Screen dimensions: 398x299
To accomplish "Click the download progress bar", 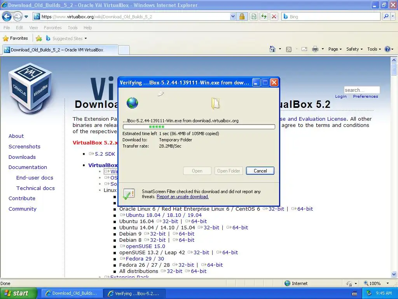I will tap(199, 127).
